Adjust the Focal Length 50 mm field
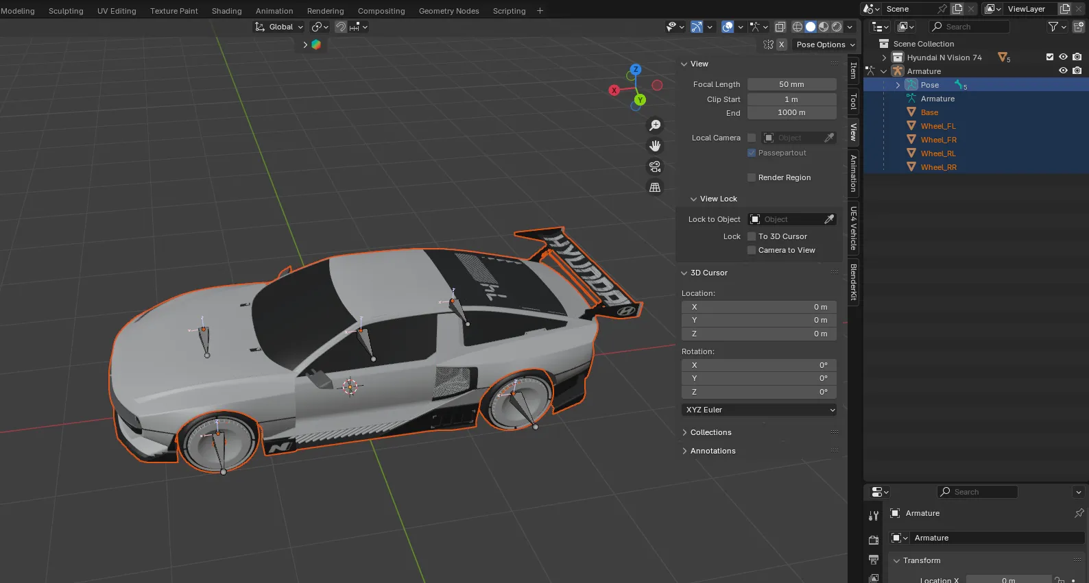 coord(791,84)
